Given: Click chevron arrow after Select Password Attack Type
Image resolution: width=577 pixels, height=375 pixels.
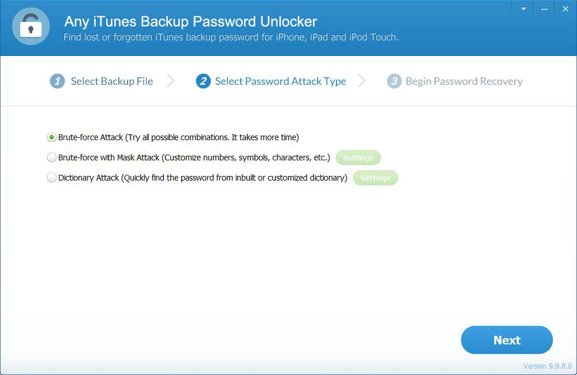Looking at the screenshot, I should [x=362, y=81].
